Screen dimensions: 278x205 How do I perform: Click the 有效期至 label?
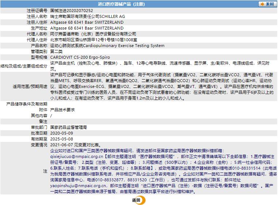coord(39,139)
